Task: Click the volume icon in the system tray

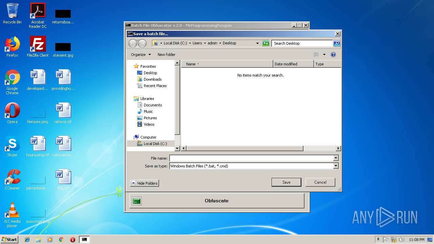Action: (402, 240)
